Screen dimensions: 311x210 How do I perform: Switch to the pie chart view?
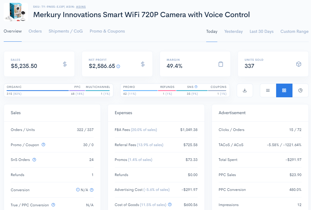coord(300,90)
